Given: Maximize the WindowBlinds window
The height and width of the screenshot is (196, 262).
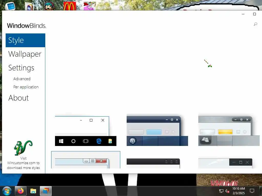Looking at the screenshot, I should click(255, 14).
